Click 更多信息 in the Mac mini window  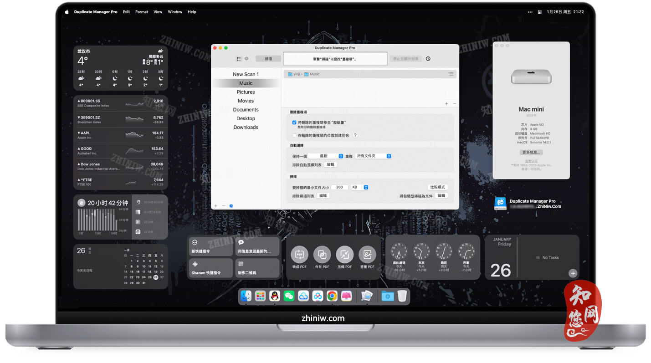pos(531,152)
